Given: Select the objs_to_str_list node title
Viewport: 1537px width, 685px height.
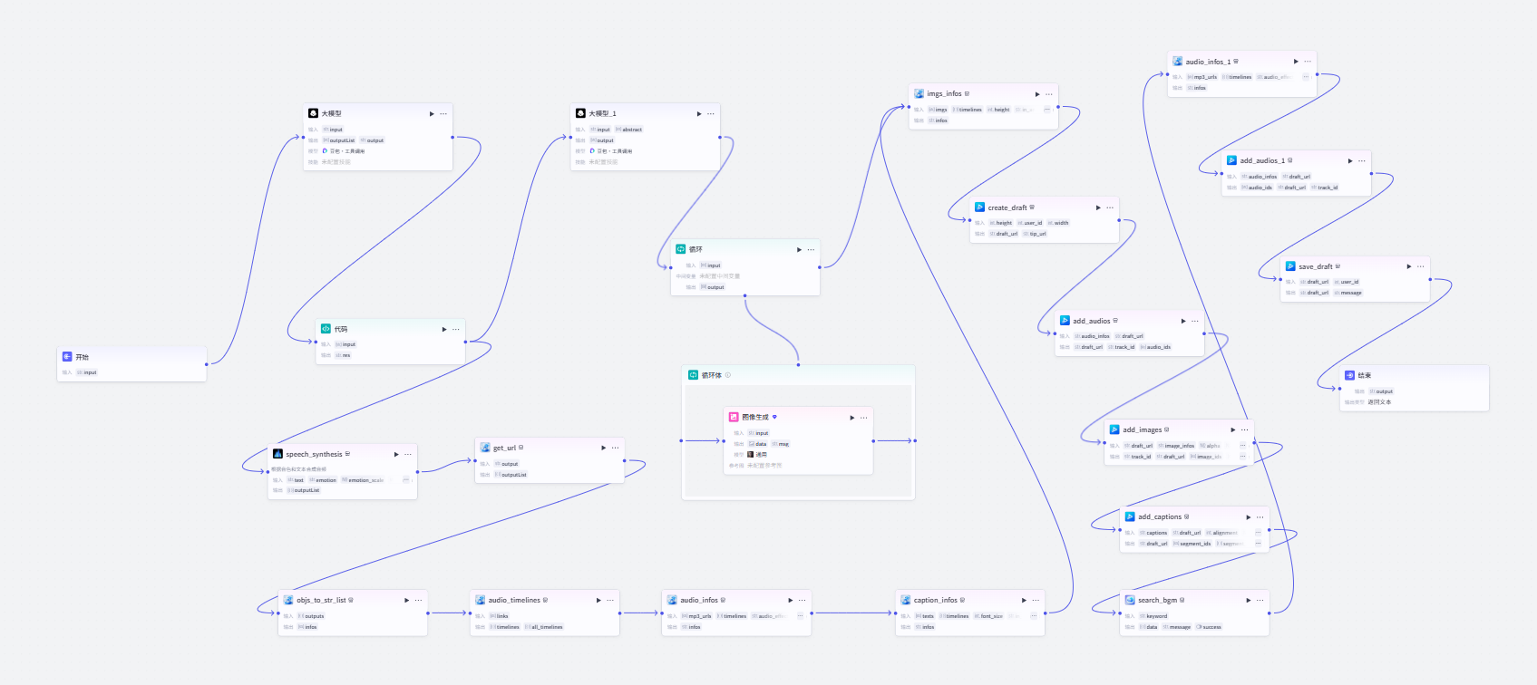Looking at the screenshot, I should click(x=321, y=600).
